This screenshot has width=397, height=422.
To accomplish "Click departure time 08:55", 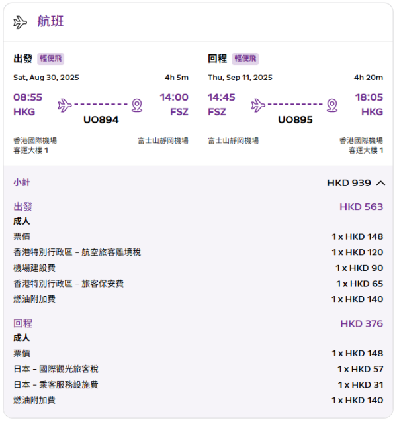I will [28, 97].
